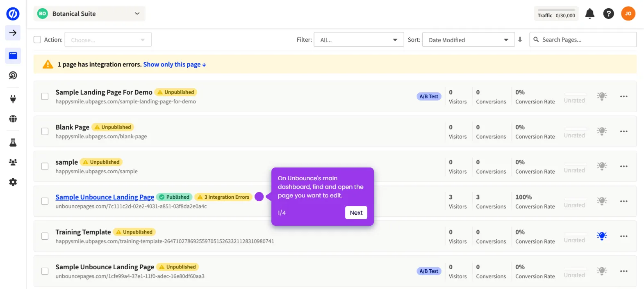
Task: Open Sample Landing Page For Demo title
Action: point(104,92)
